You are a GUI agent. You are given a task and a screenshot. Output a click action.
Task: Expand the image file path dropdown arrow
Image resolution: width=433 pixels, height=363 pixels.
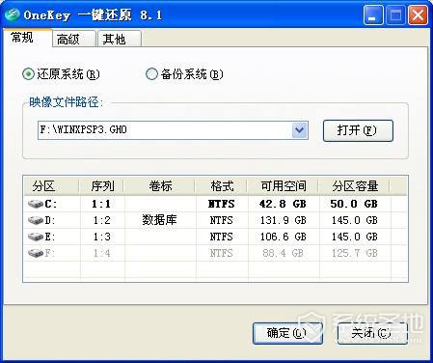[x=300, y=130]
